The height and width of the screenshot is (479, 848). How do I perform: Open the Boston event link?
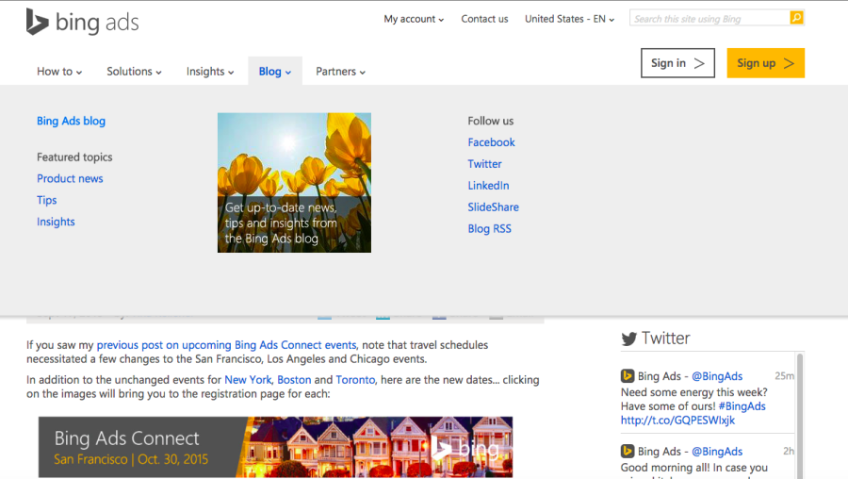point(294,380)
